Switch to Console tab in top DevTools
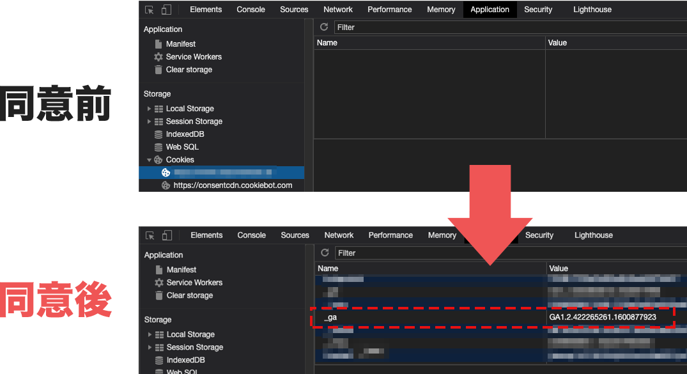687x374 pixels. tap(251, 10)
